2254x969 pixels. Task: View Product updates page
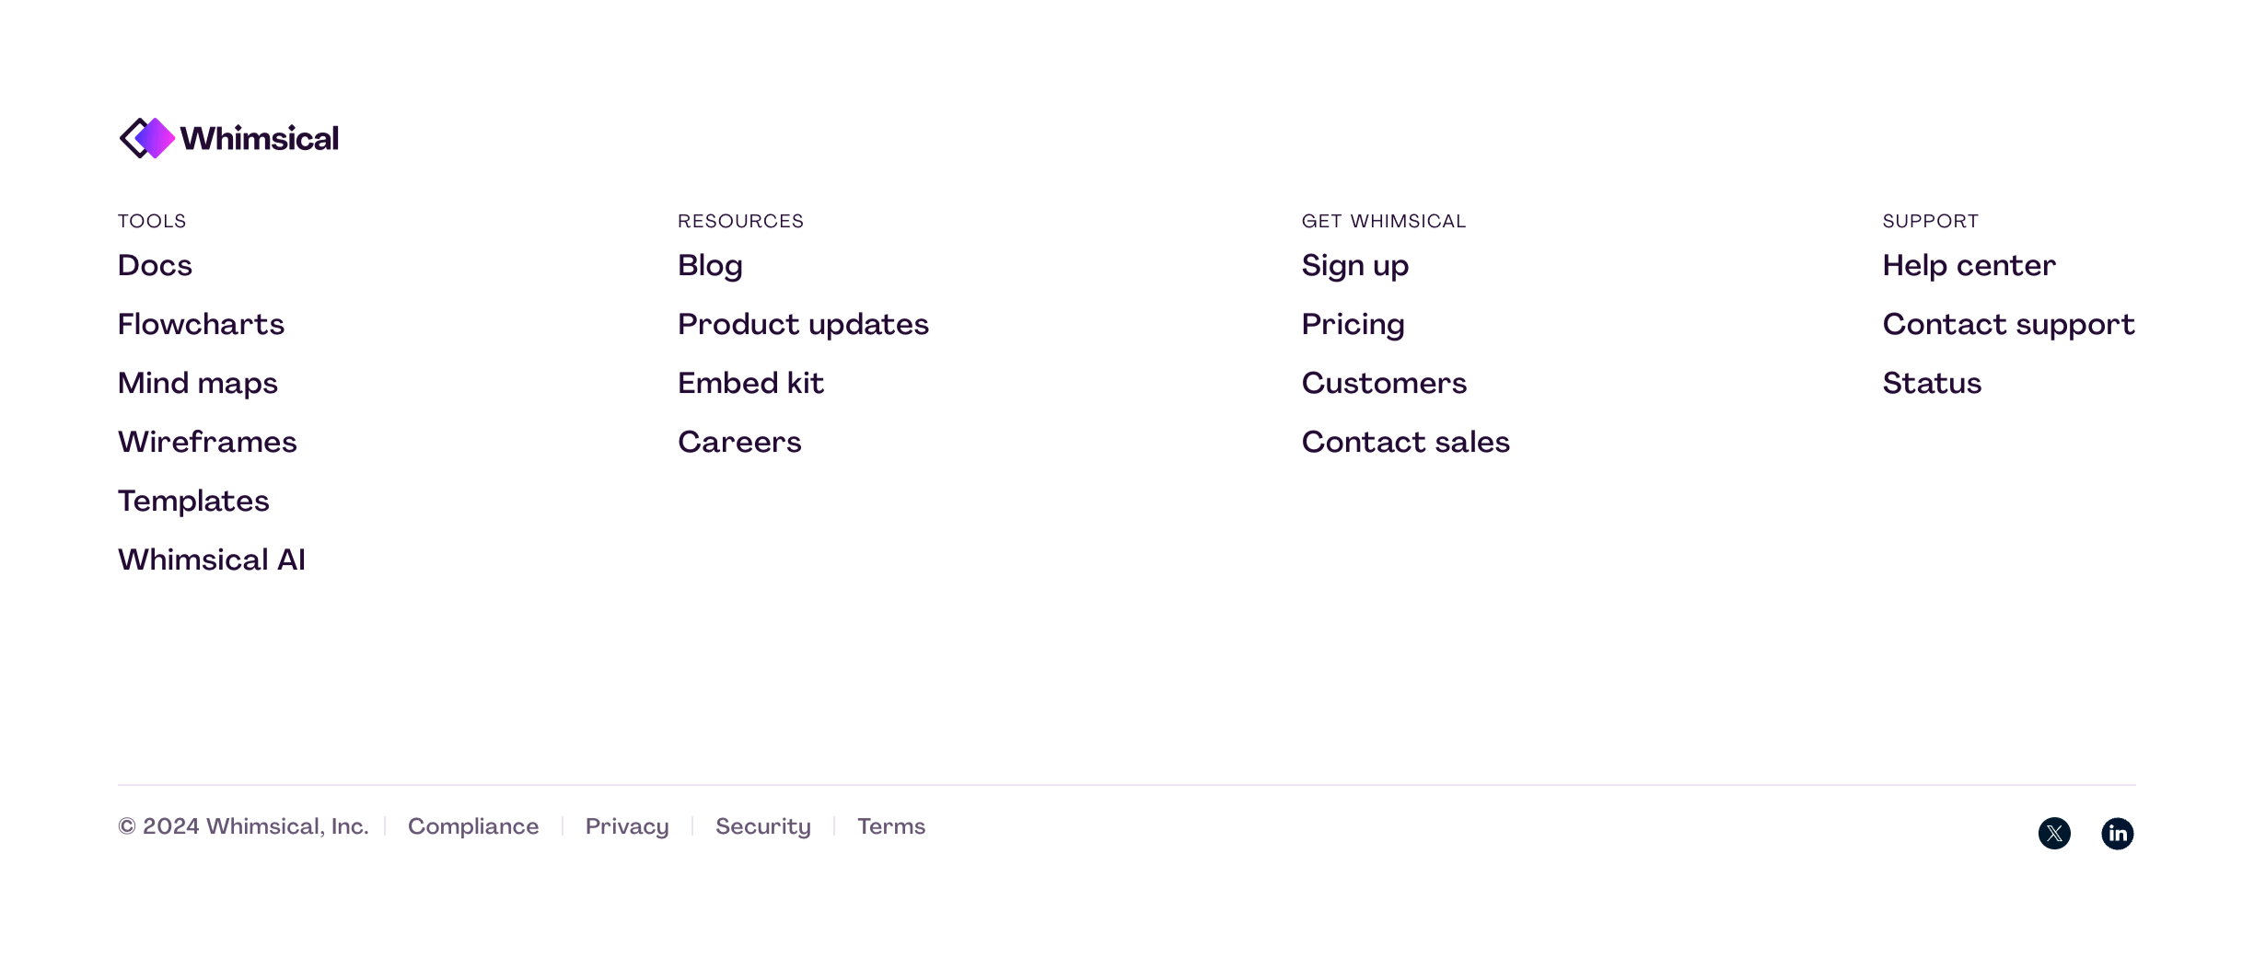point(803,325)
